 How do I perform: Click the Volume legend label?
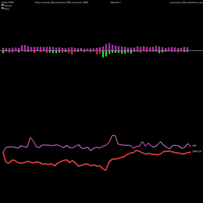(x=8, y=6)
